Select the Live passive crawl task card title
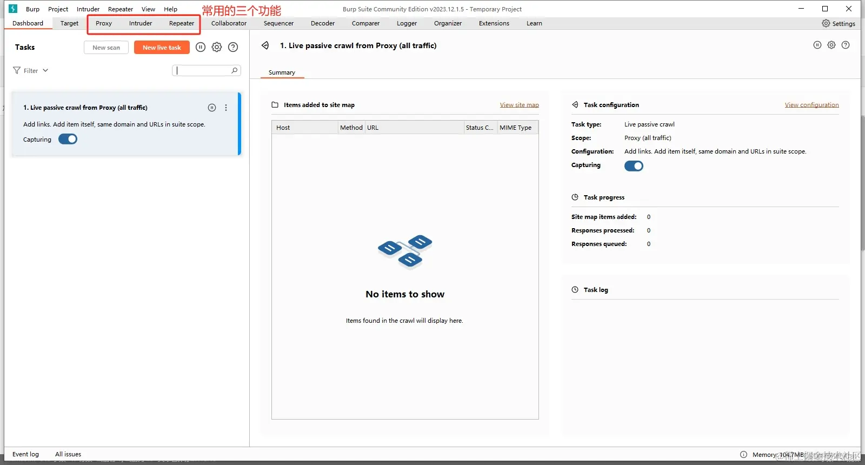This screenshot has height=465, width=865. (x=85, y=108)
